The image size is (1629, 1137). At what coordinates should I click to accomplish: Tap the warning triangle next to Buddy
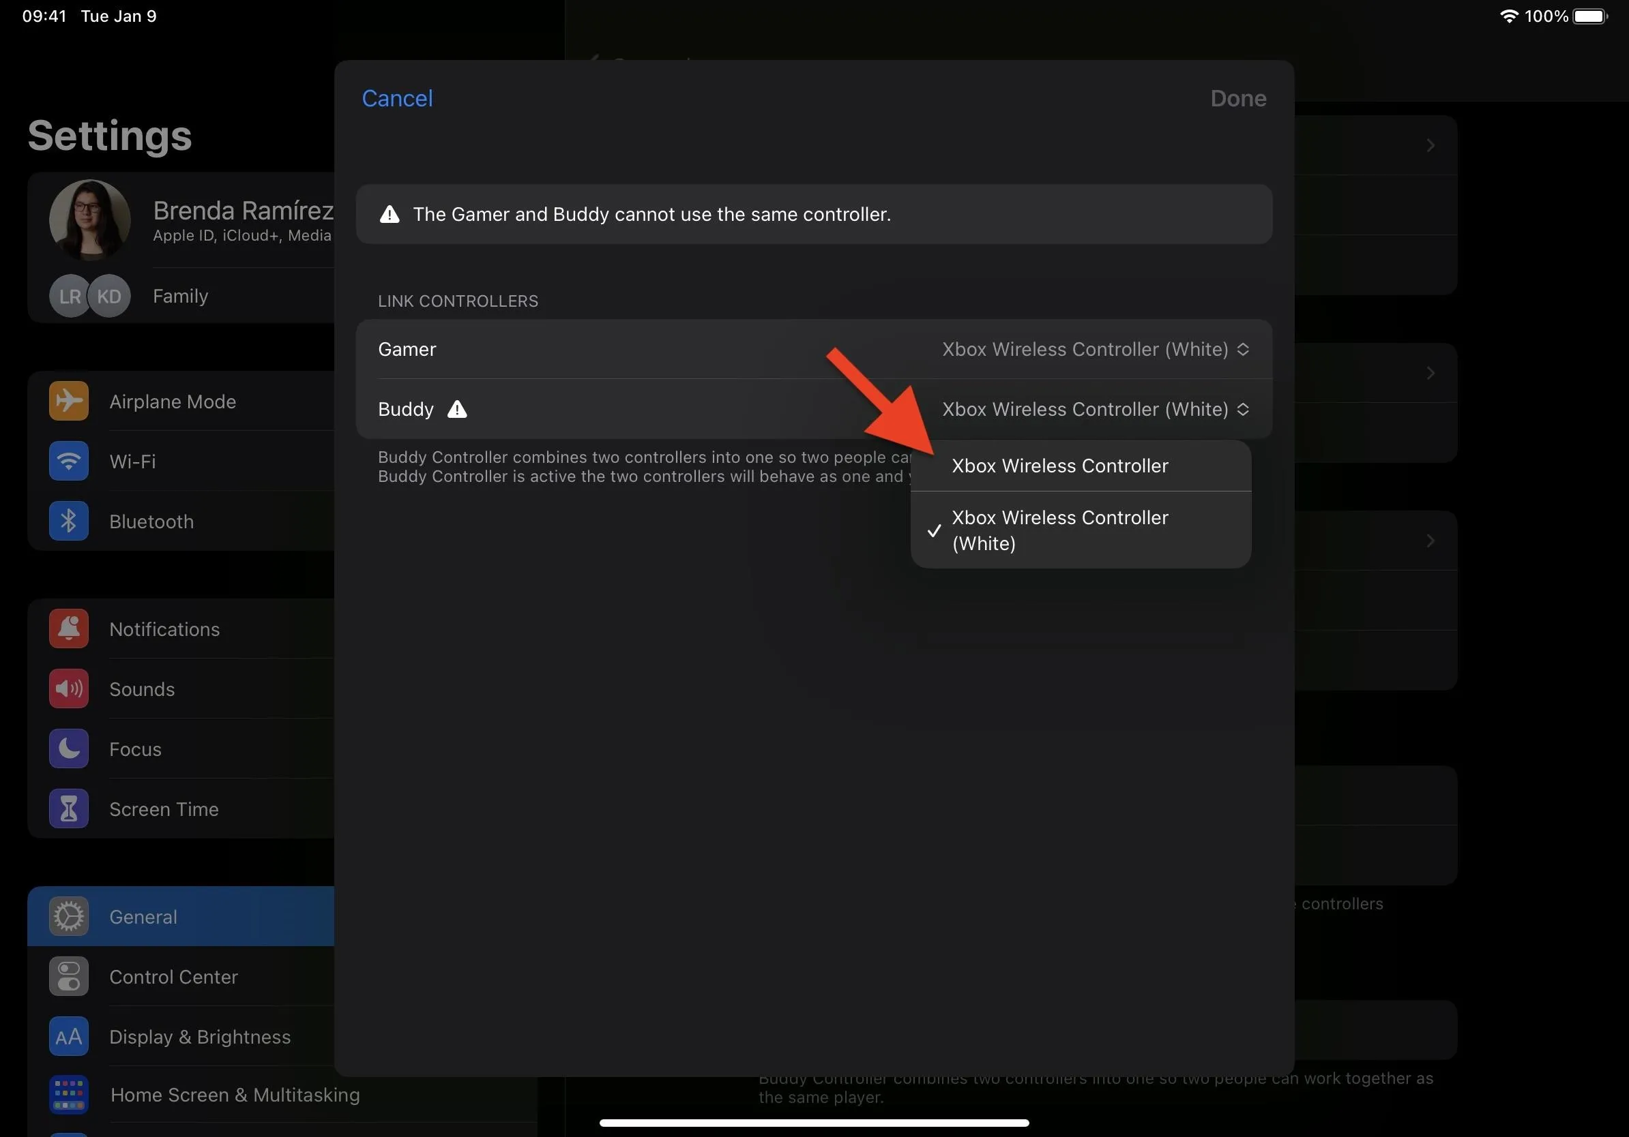click(x=458, y=409)
